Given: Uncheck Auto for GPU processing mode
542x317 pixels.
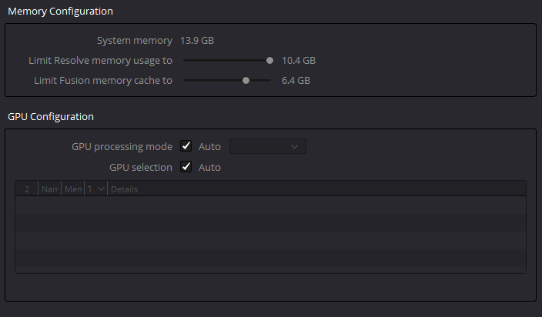Looking at the screenshot, I should coord(186,146).
